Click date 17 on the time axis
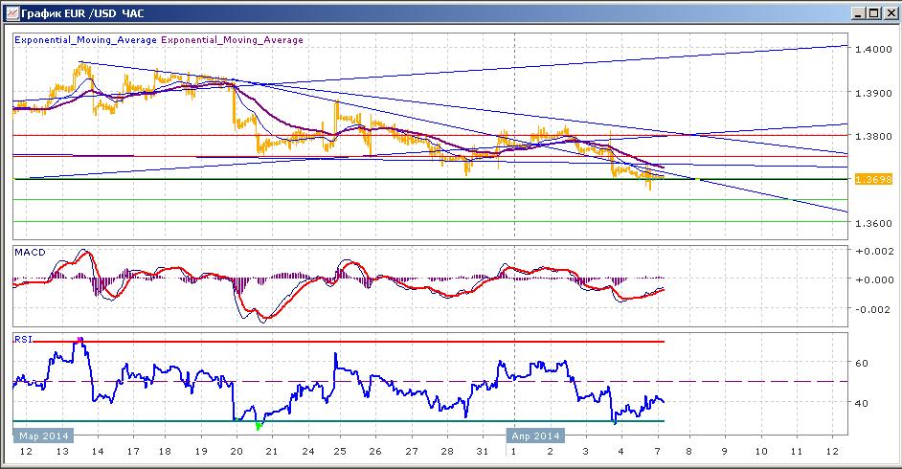Screen dimensions: 902x469 tap(133, 452)
